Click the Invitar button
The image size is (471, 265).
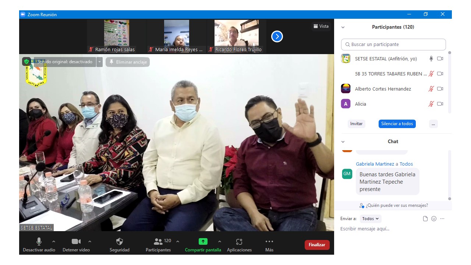[356, 124]
